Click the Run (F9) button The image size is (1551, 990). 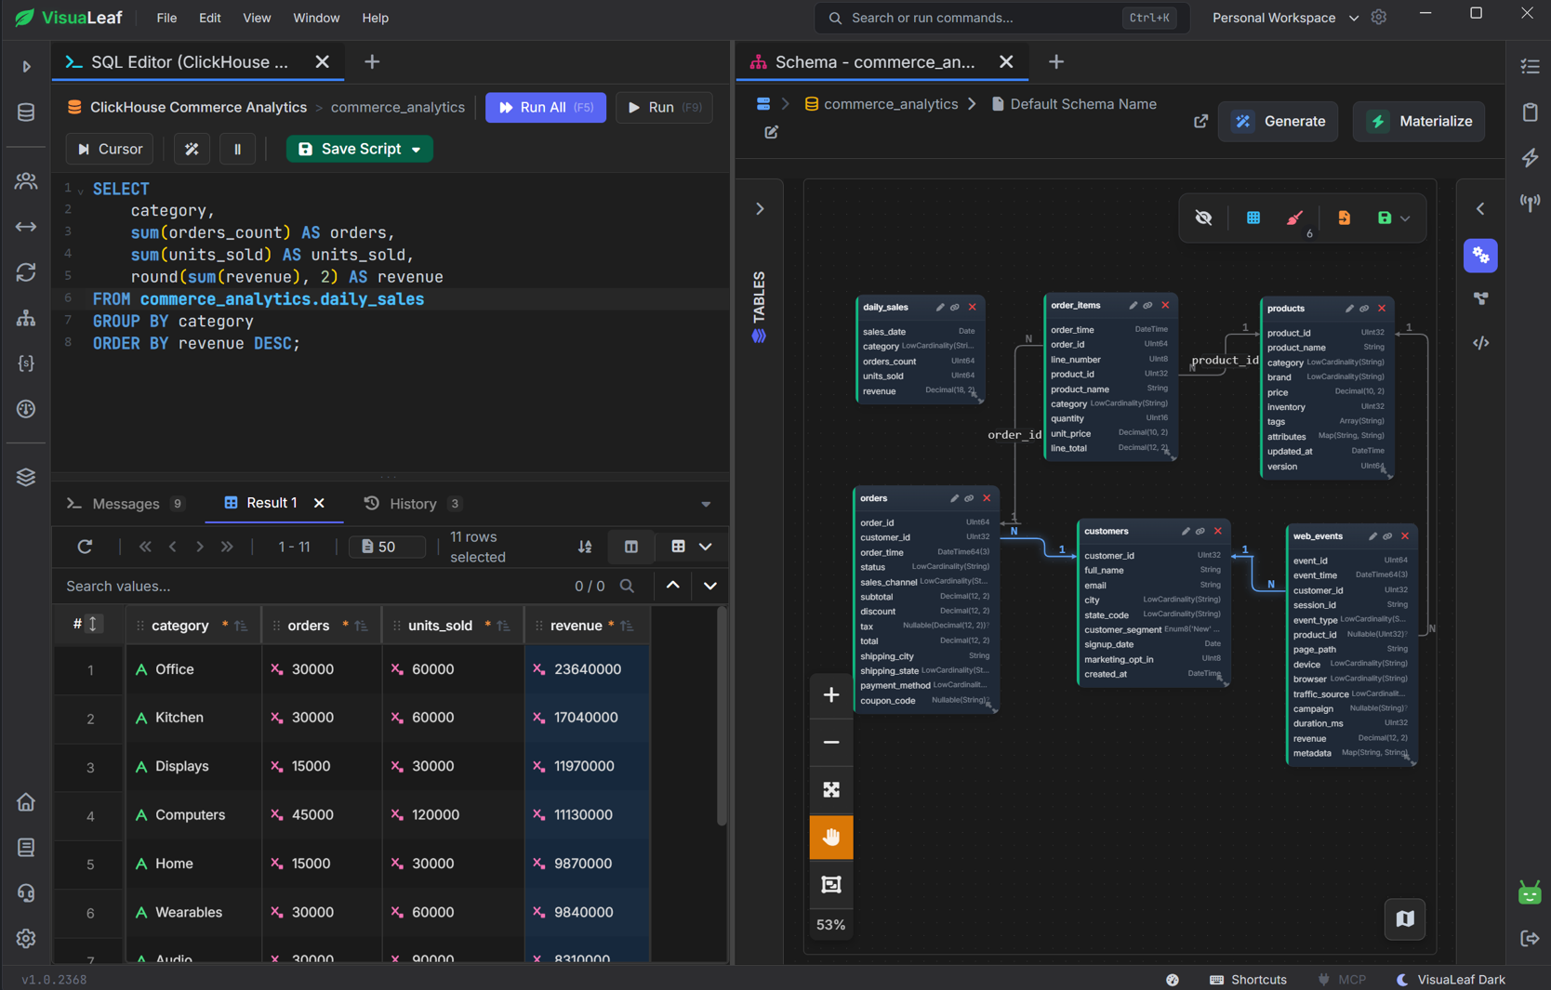tap(664, 108)
